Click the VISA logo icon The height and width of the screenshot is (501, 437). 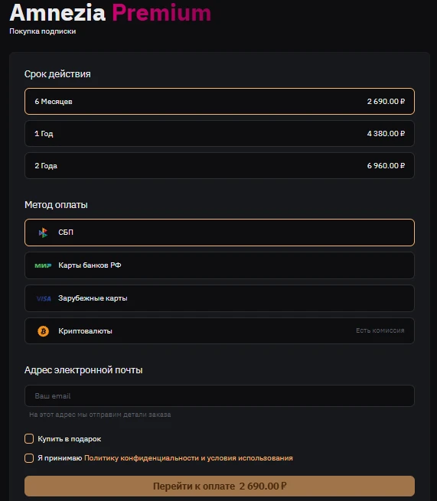(44, 299)
